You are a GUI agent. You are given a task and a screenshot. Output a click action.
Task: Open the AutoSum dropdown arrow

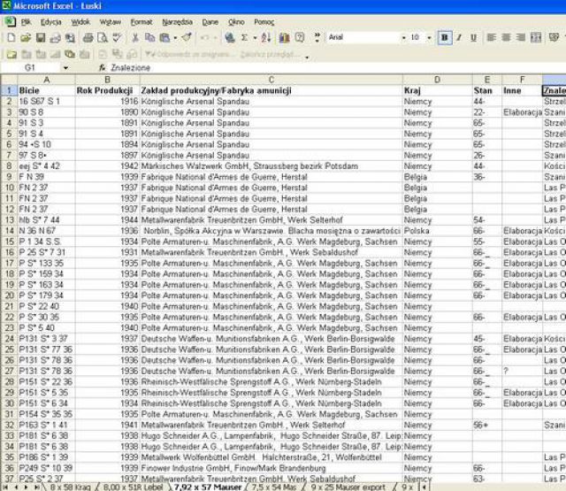pyautogui.click(x=255, y=37)
